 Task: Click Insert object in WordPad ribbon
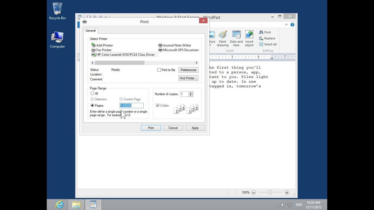[x=249, y=38]
